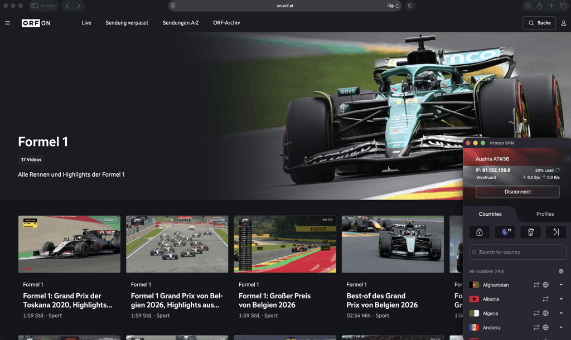Open Formel 1: Großer Preis von Belgien 2026 title
Screen dimensions: 571x340
coord(274,300)
